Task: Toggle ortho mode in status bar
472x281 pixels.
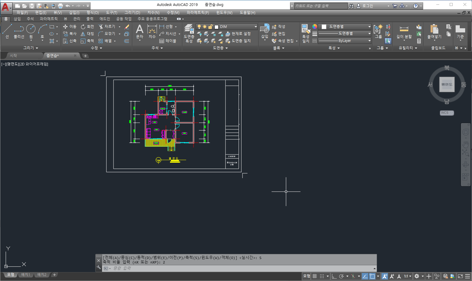Action: coord(334,276)
